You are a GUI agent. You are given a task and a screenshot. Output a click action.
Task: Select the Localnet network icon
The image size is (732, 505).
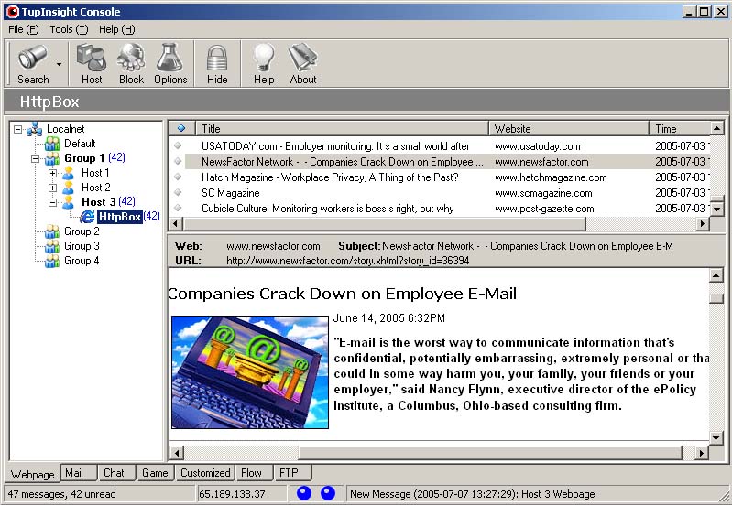pos(35,129)
